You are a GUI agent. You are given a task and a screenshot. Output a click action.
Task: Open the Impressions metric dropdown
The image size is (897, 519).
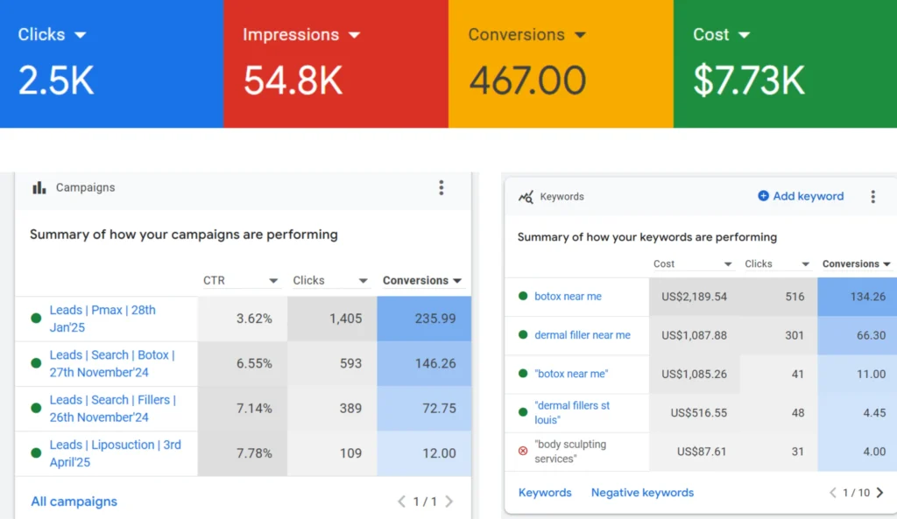[354, 35]
